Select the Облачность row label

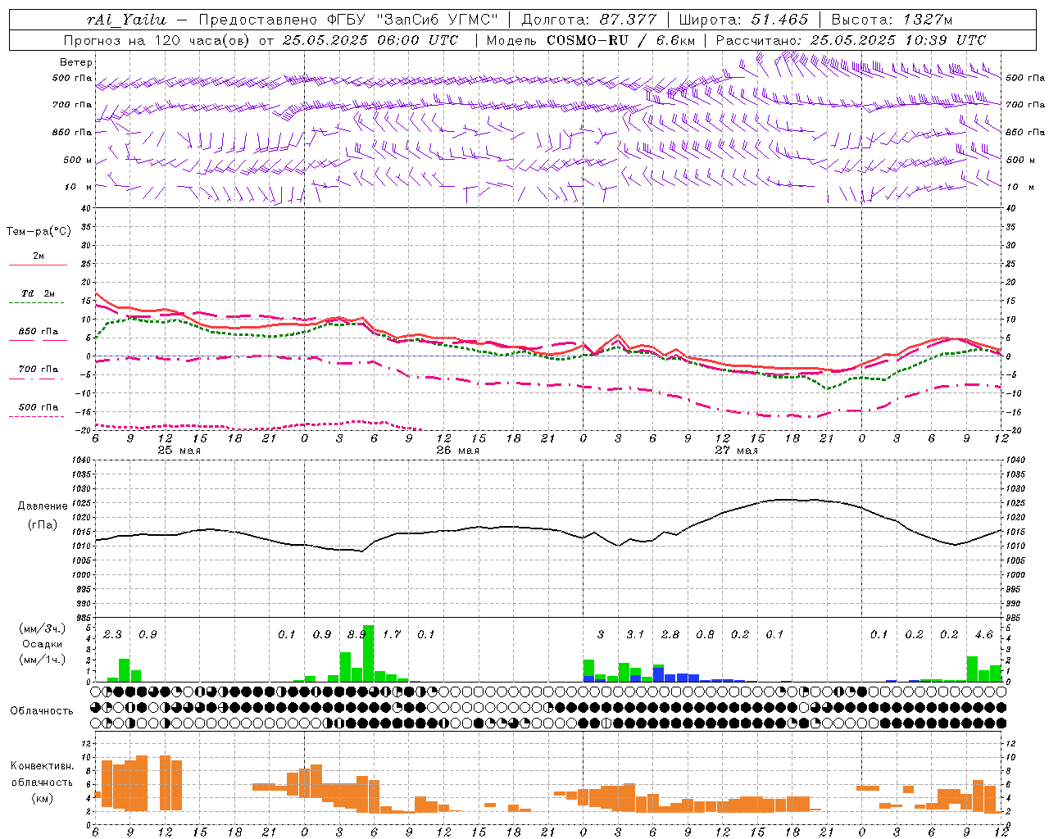[x=42, y=710]
